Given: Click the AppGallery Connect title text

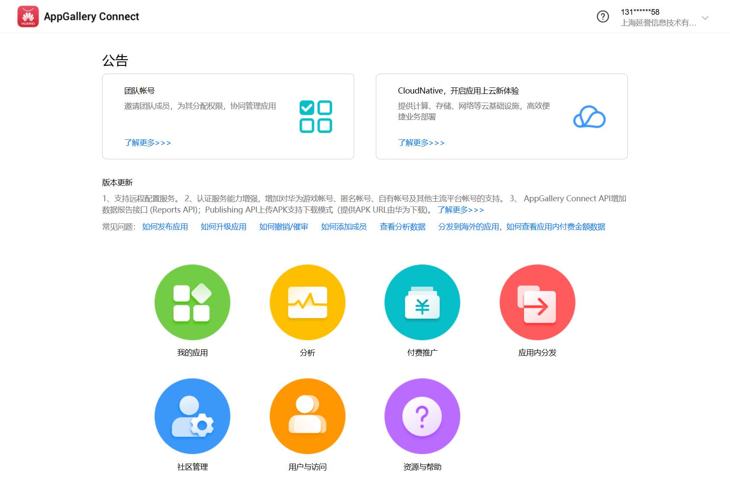Looking at the screenshot, I should [91, 16].
